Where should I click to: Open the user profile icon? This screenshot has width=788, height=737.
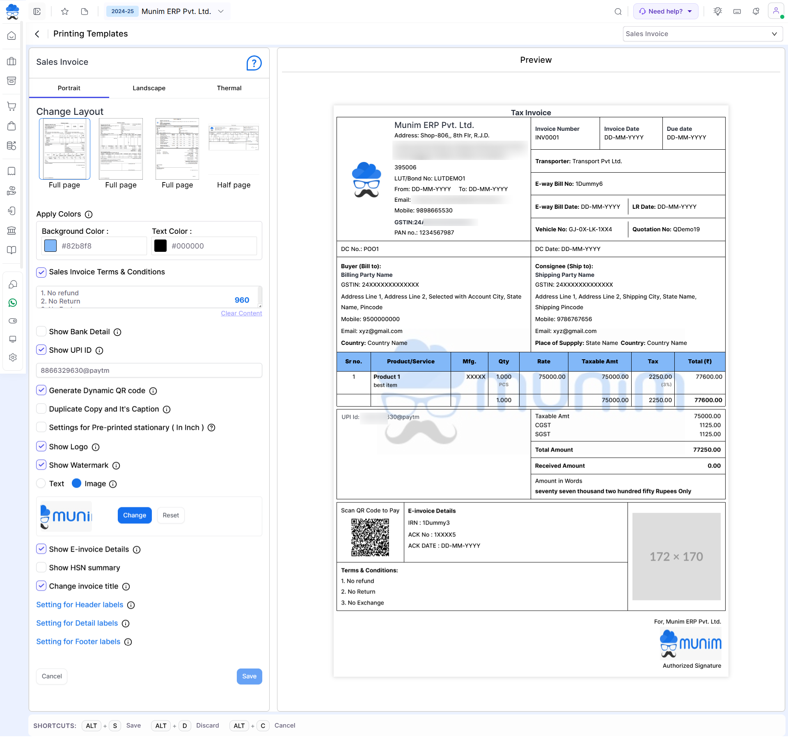(x=776, y=11)
